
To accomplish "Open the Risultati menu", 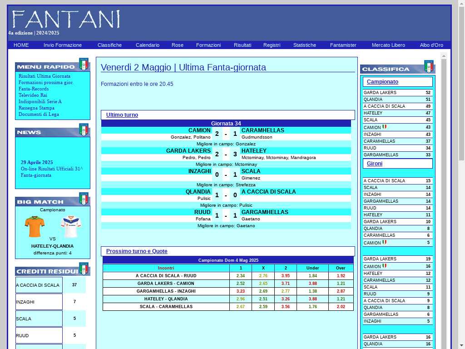I will (242, 45).
